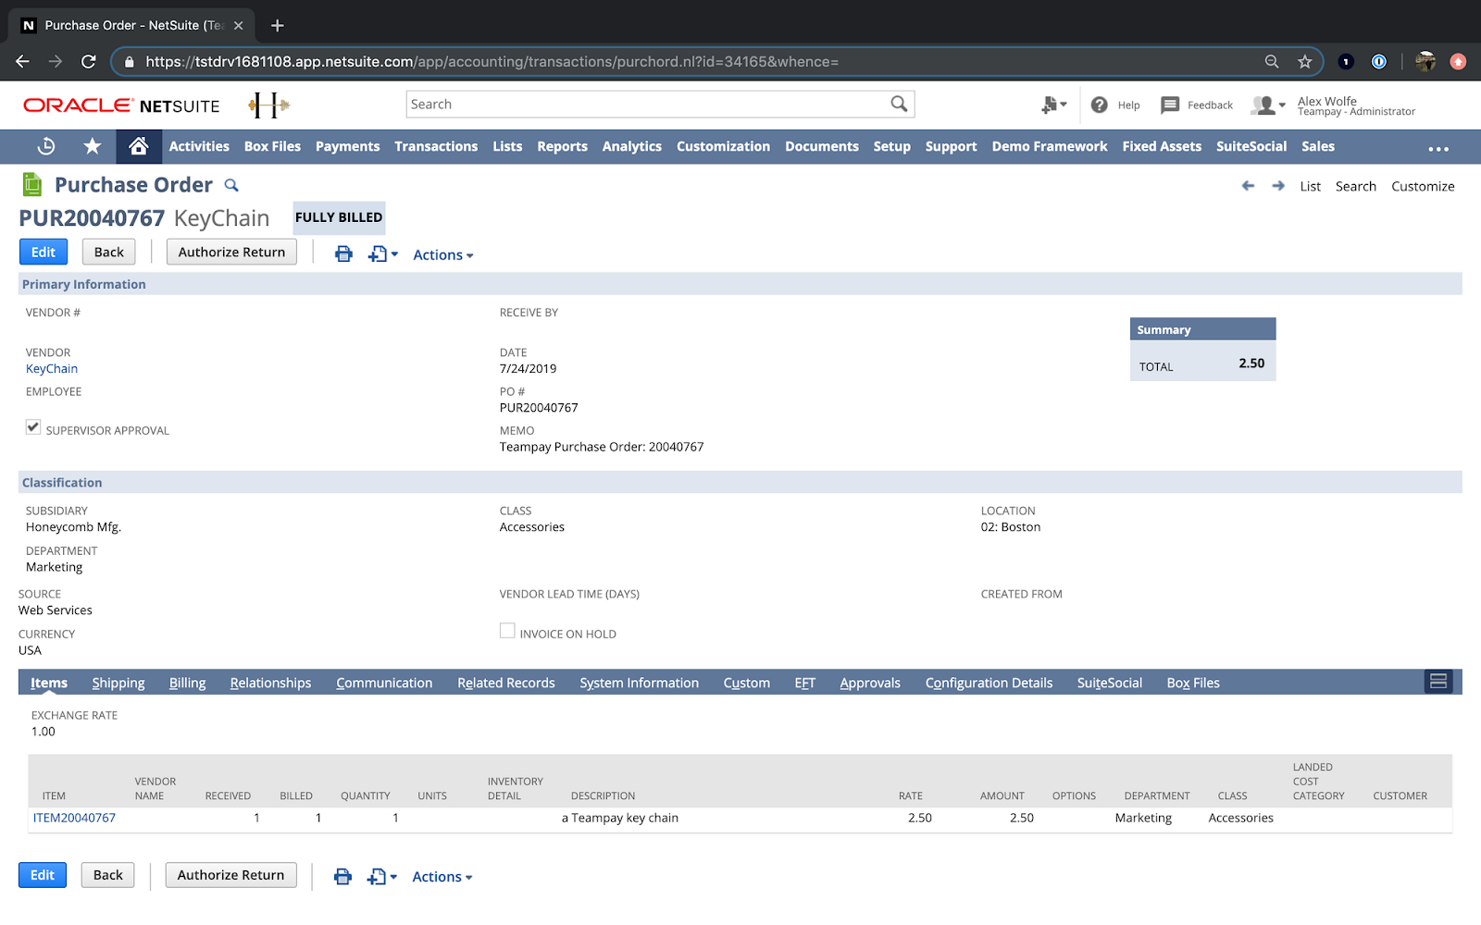Click the bottom Edit button
The image size is (1481, 925).
pos(43,875)
